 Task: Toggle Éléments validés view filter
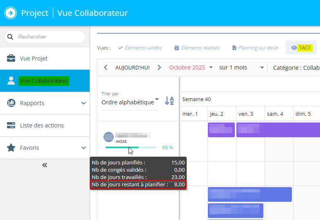point(139,48)
